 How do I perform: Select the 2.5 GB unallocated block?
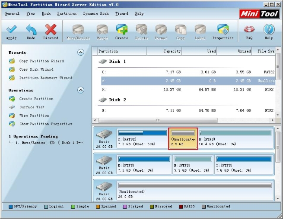pos(183,138)
